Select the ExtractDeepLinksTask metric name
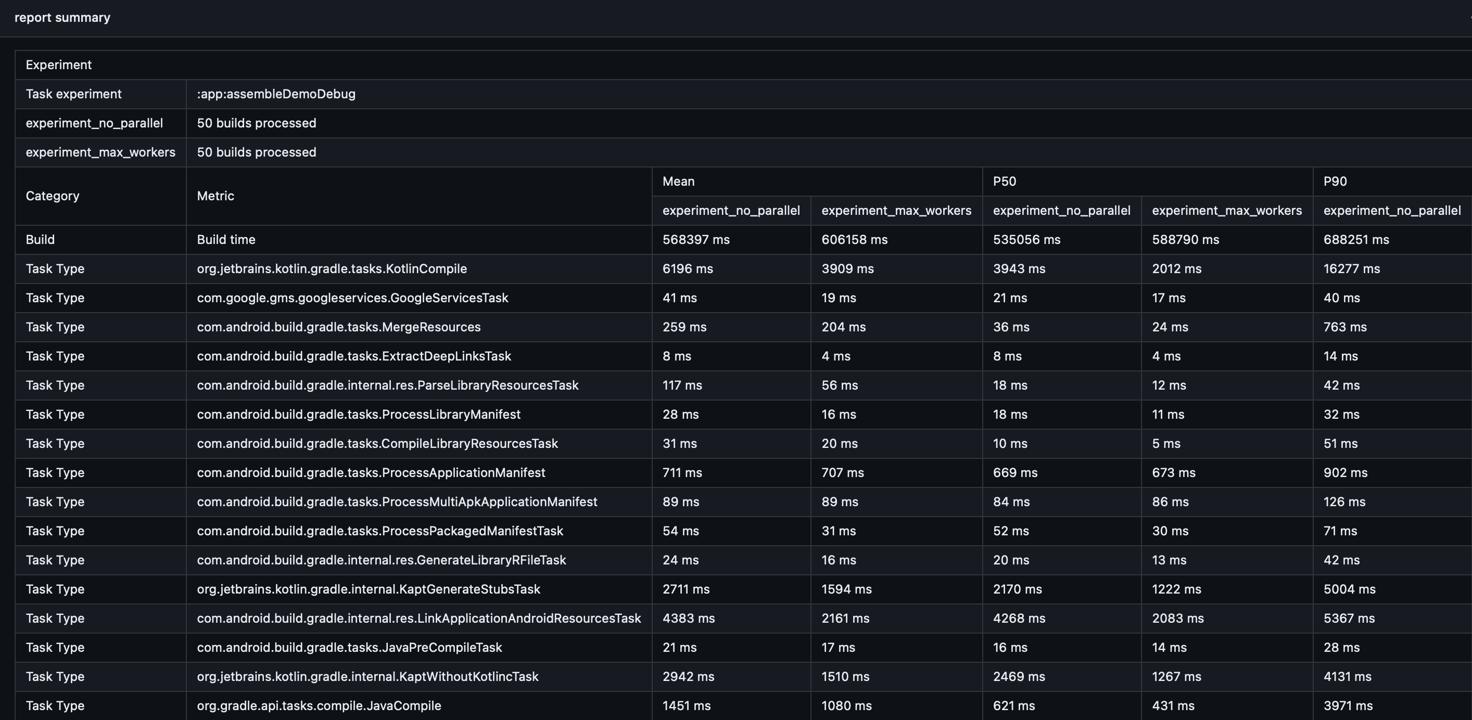The image size is (1472, 720). point(354,356)
